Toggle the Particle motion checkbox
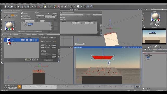This screenshot has width=167, height=94. [41, 36]
